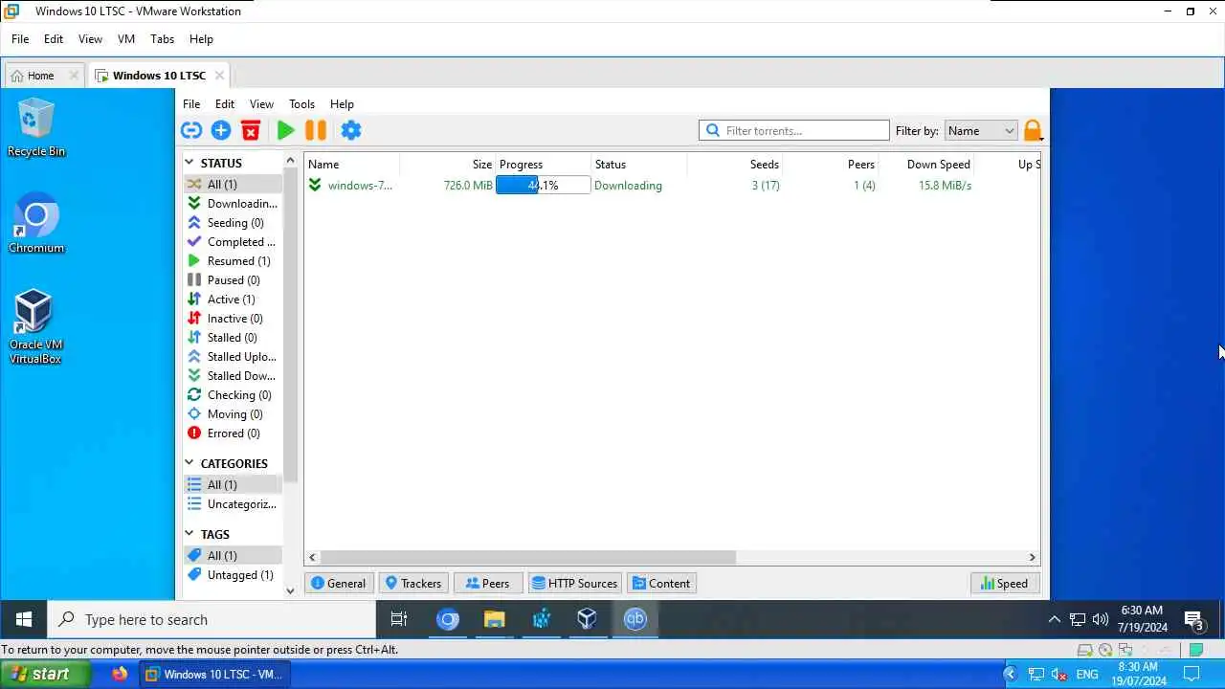Open guest notification center icon

pyautogui.click(x=1192, y=620)
